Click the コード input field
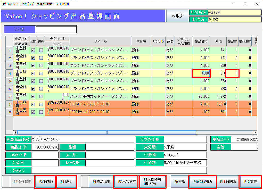 pyautogui.click(x=56, y=29)
